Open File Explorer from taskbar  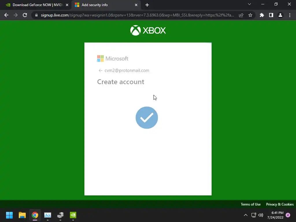(22, 215)
